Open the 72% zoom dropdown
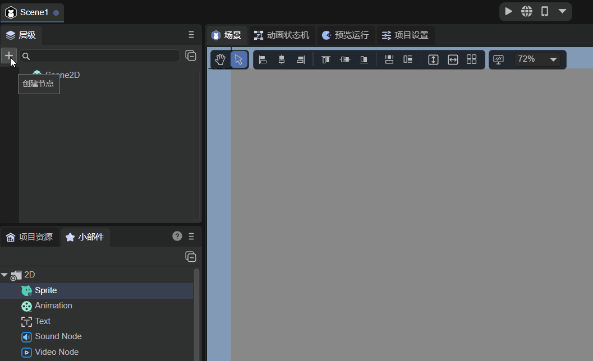This screenshot has width=593, height=361. (537, 59)
